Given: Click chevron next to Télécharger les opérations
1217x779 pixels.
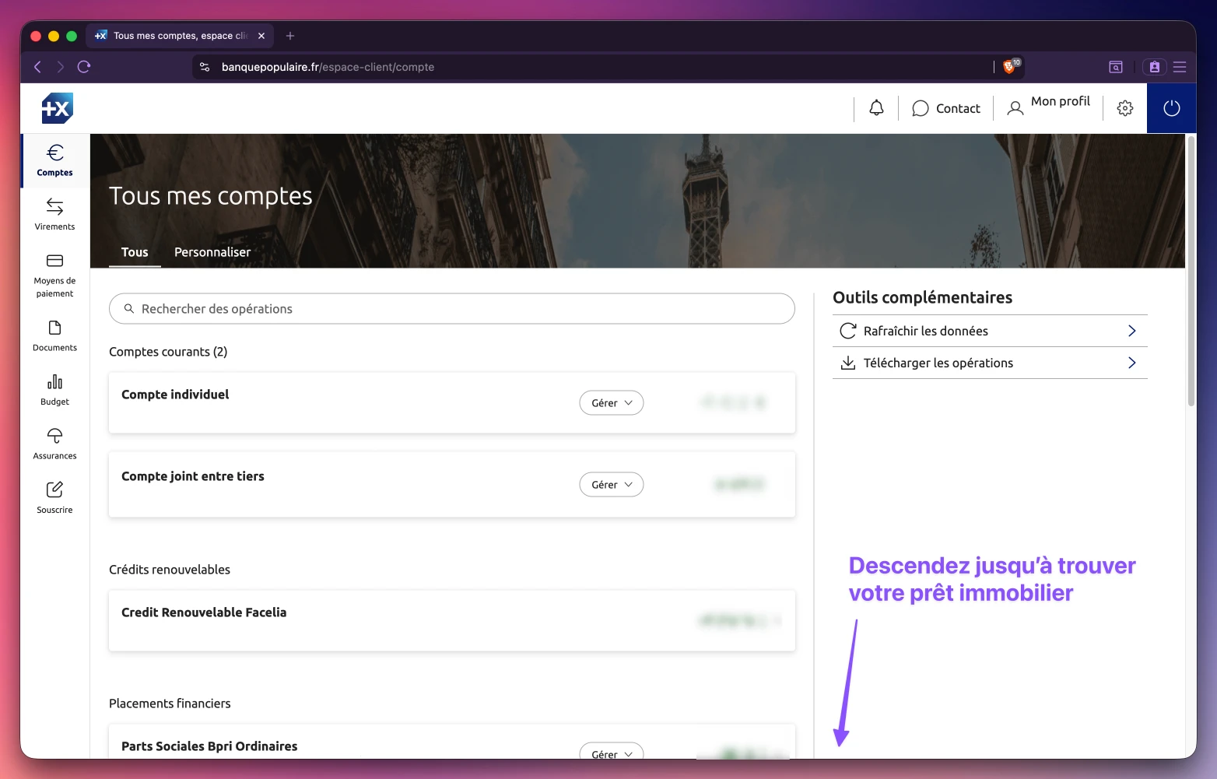Looking at the screenshot, I should (x=1132, y=363).
